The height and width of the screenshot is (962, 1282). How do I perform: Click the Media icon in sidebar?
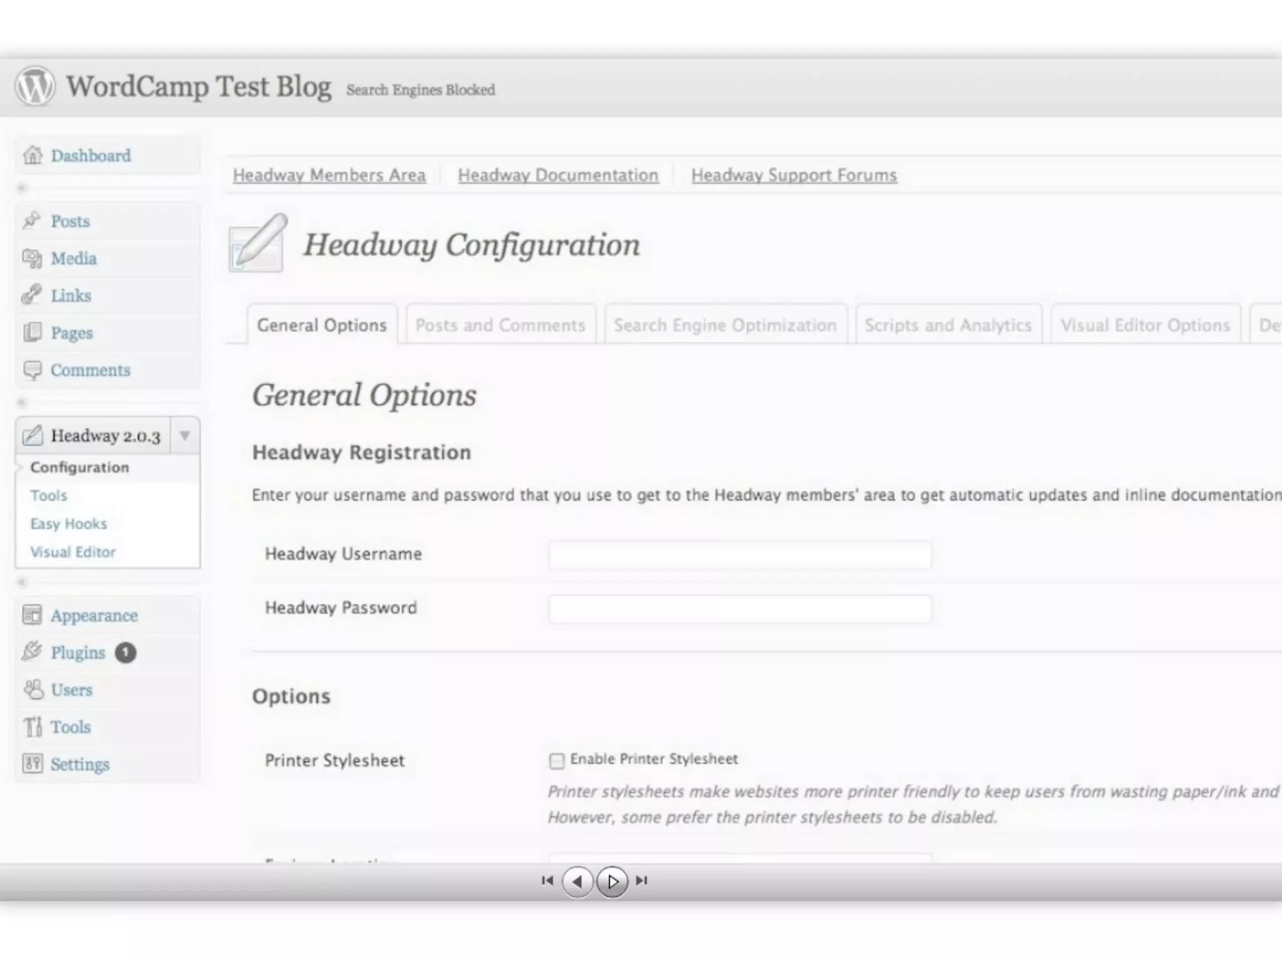32,258
